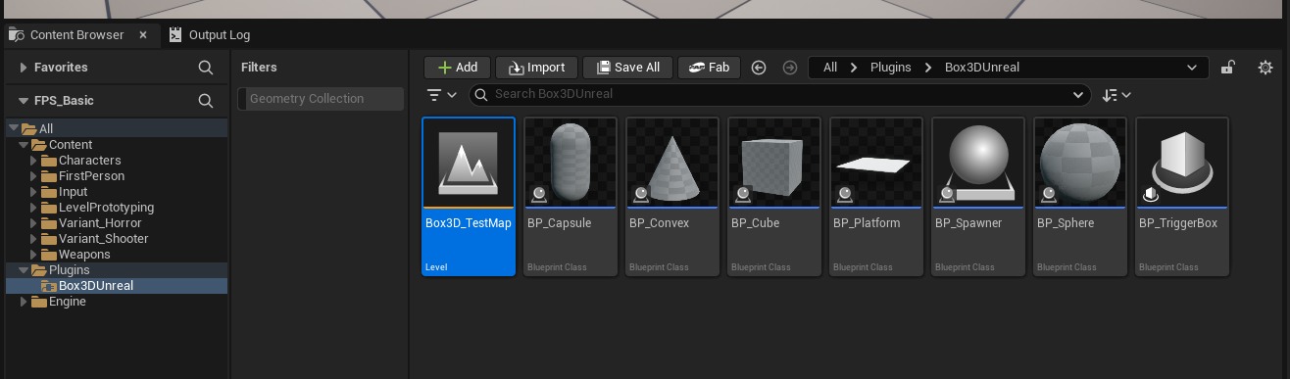Select the BP_TriggerBox blueprint thumbnail

[x=1182, y=162]
